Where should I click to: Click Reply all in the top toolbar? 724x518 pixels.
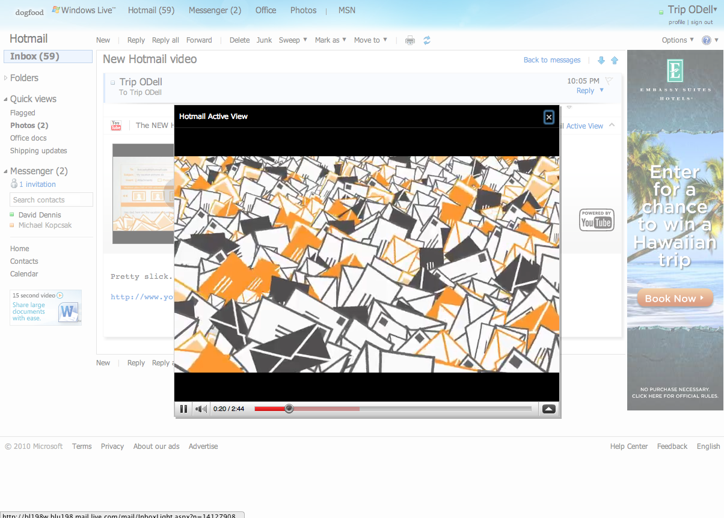point(165,40)
